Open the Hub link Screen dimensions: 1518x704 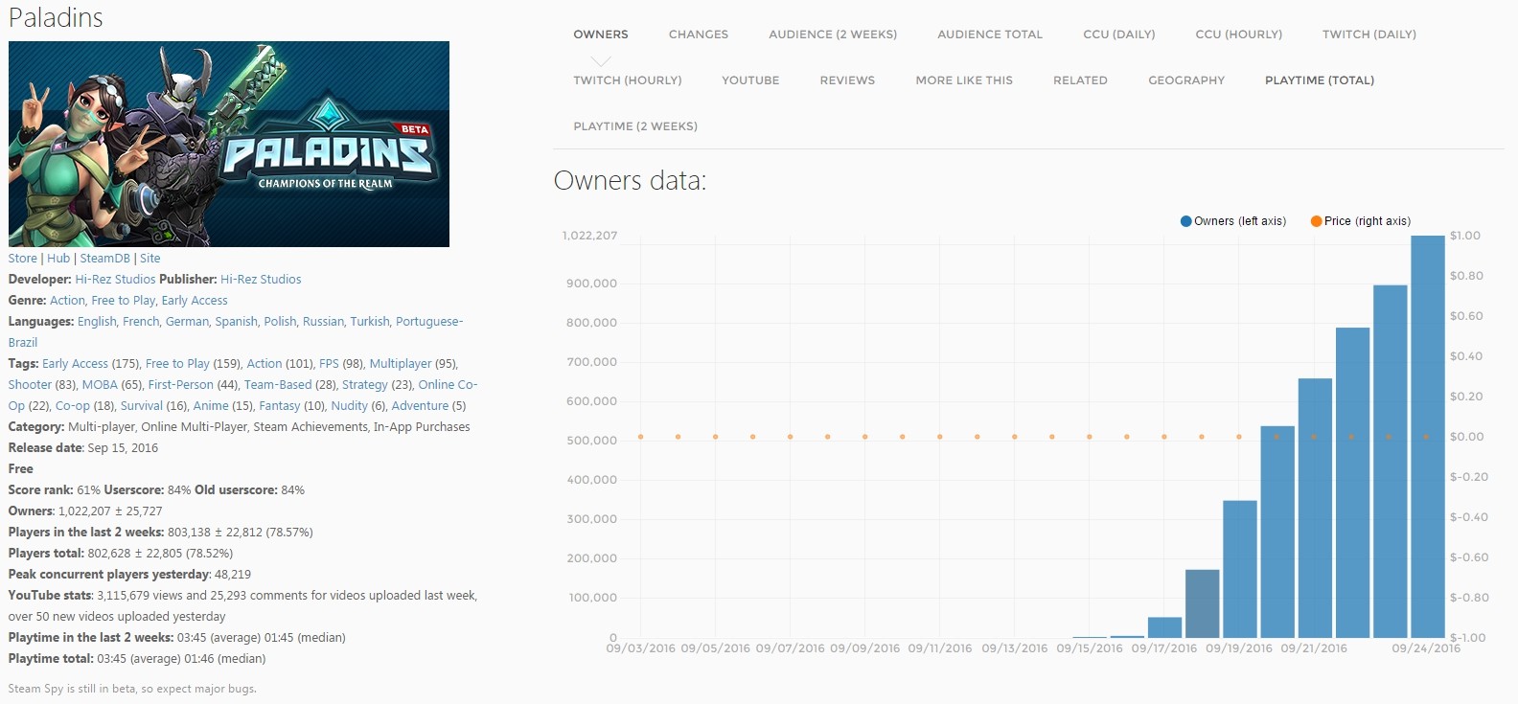click(x=58, y=259)
